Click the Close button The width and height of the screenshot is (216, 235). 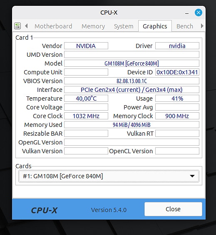(173, 209)
